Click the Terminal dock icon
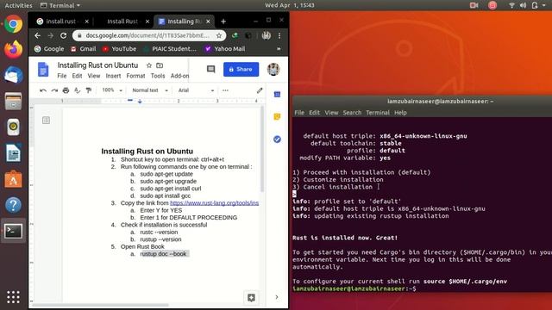Image resolution: width=552 pixels, height=310 pixels. pyautogui.click(x=14, y=231)
